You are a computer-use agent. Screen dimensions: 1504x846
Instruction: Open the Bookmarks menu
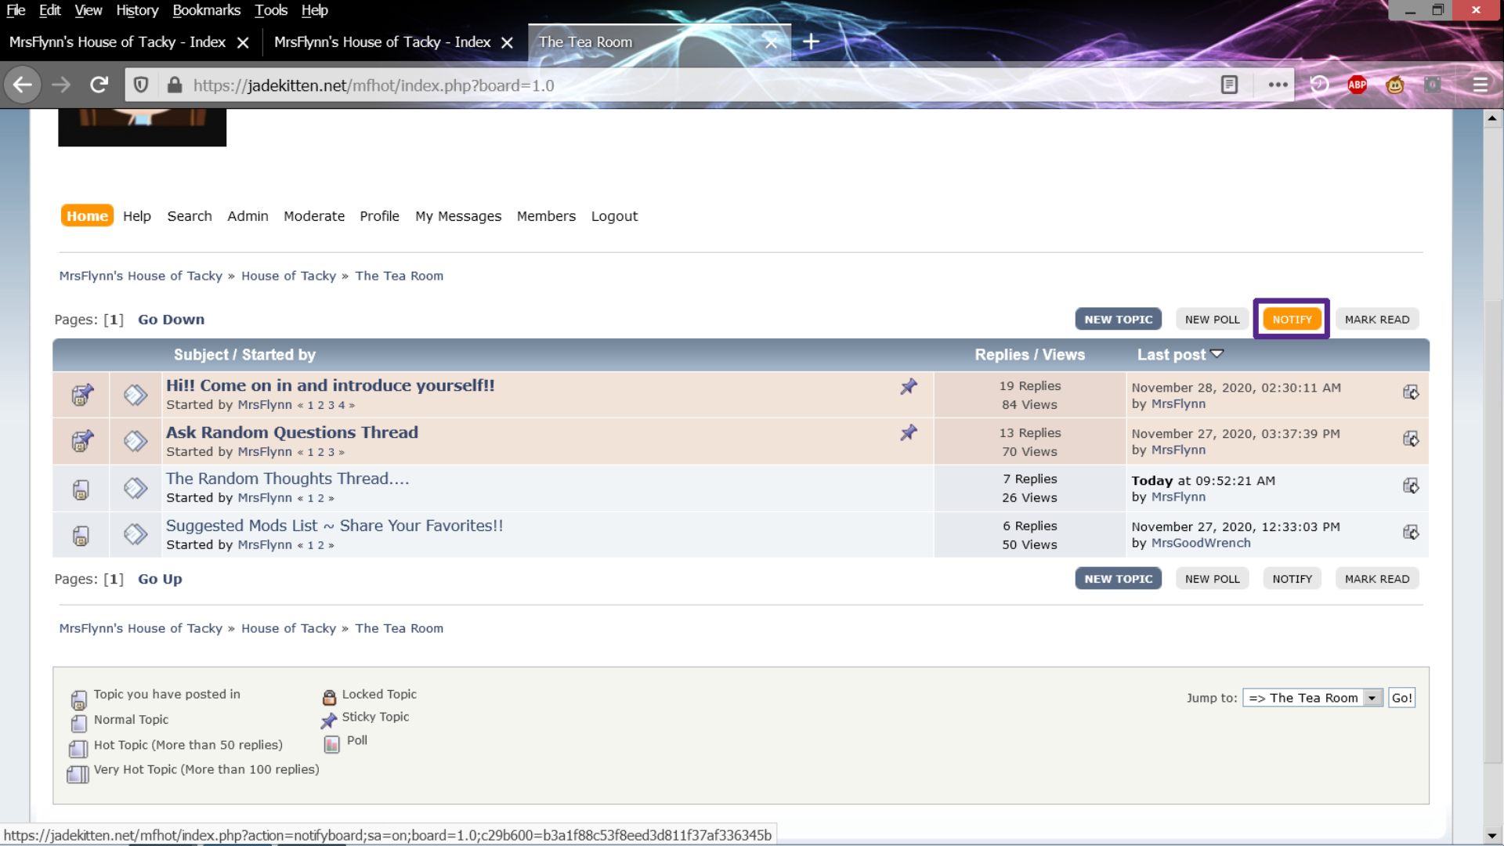pyautogui.click(x=206, y=10)
